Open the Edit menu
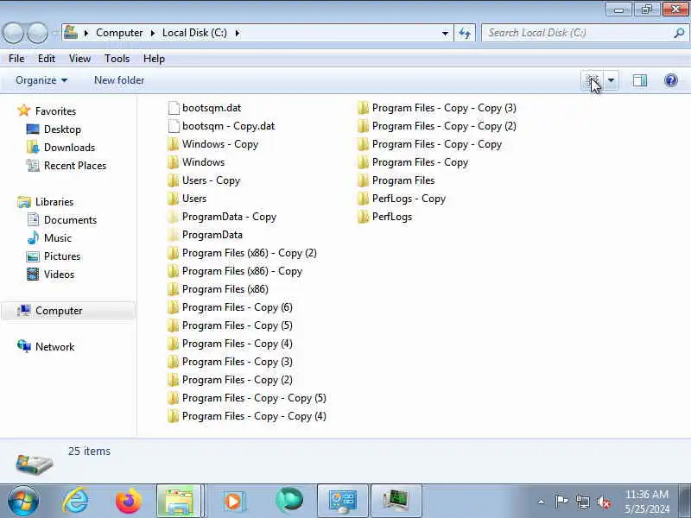 click(47, 59)
